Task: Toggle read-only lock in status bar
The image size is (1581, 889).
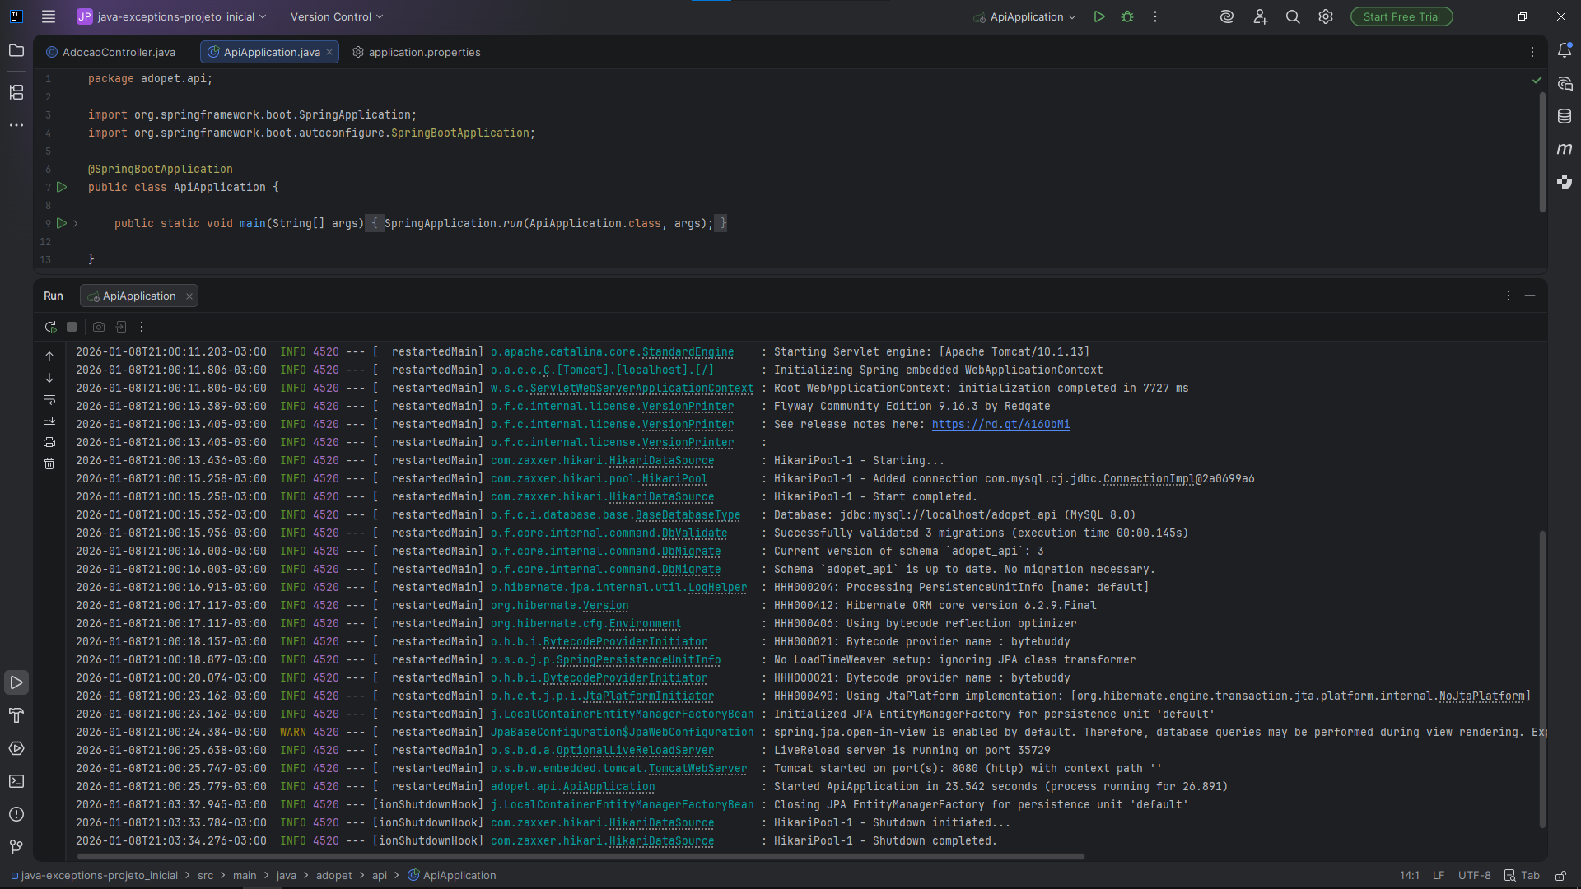Action: pos(1560,875)
